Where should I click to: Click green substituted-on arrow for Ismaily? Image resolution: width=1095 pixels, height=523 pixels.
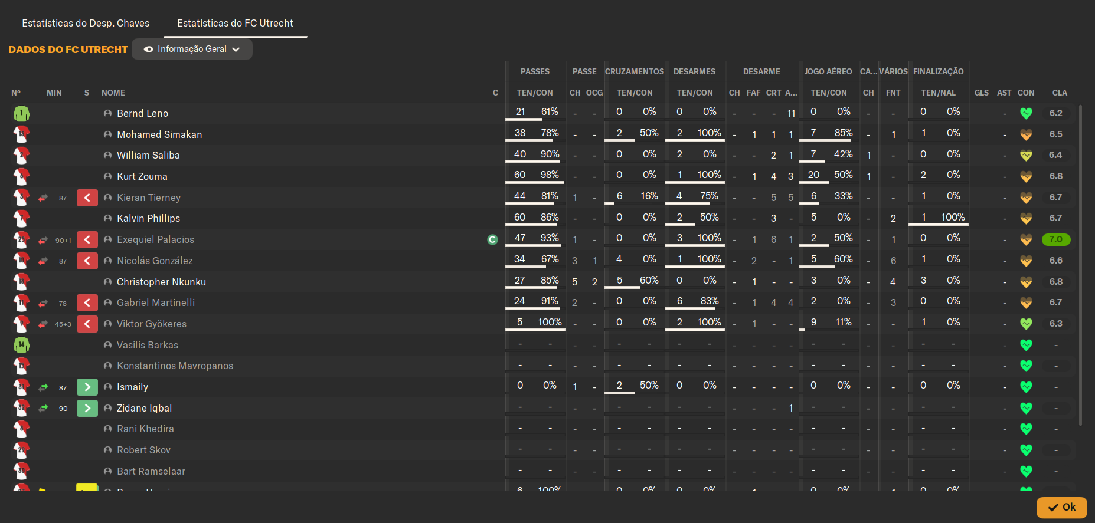tap(87, 387)
